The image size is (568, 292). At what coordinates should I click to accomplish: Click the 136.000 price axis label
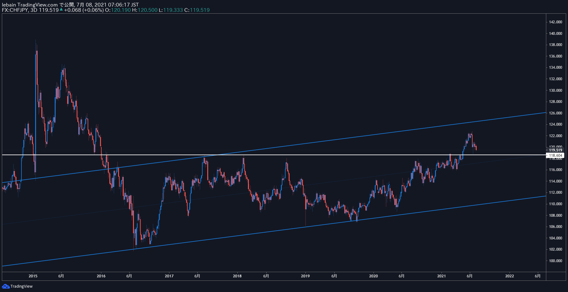coord(556,56)
